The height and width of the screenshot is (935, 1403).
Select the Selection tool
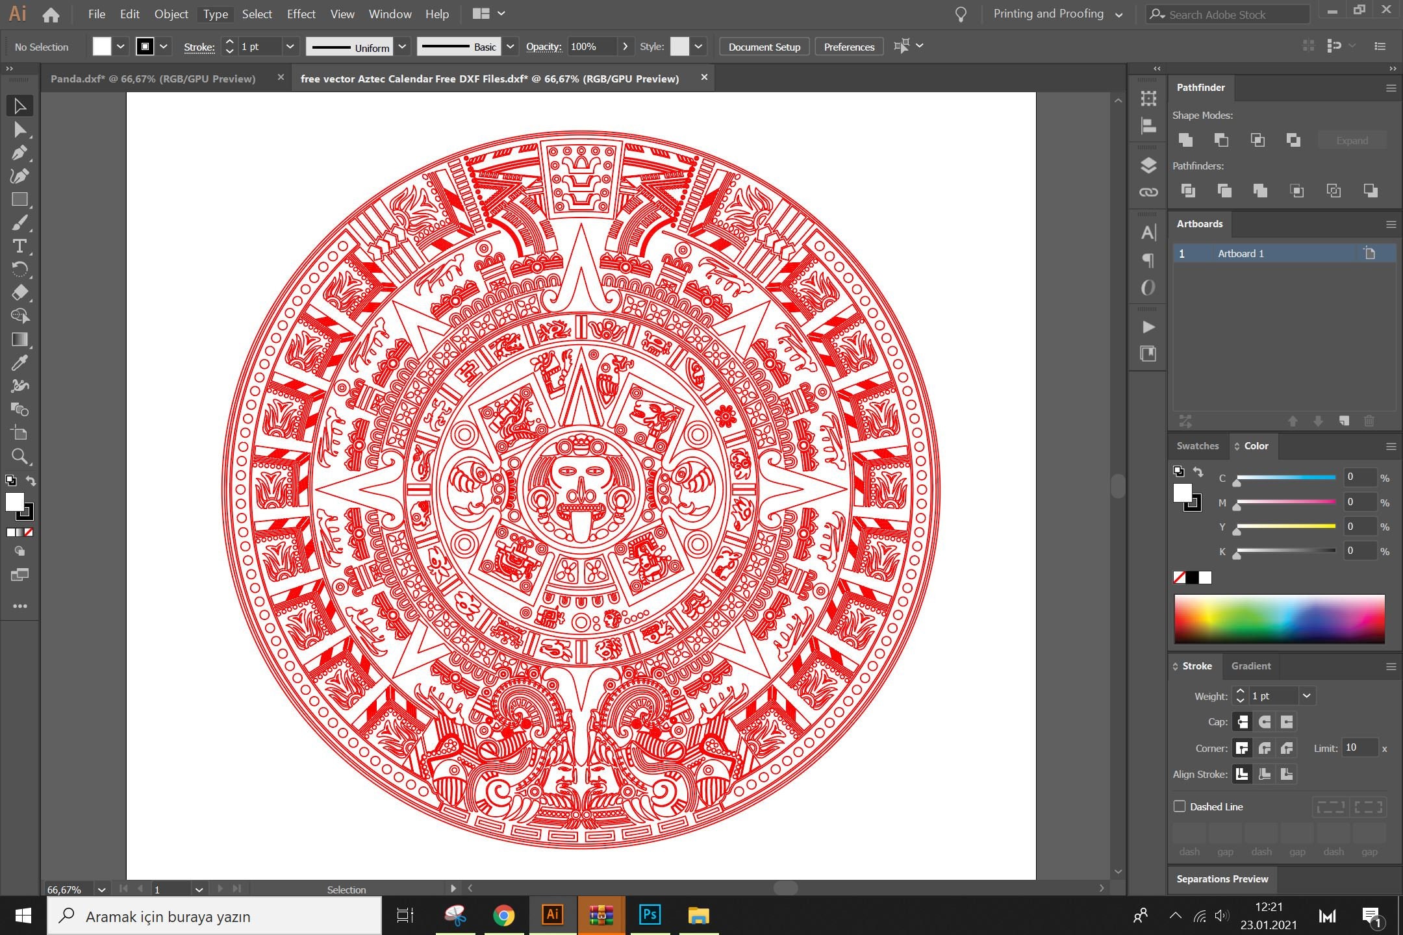(x=19, y=105)
